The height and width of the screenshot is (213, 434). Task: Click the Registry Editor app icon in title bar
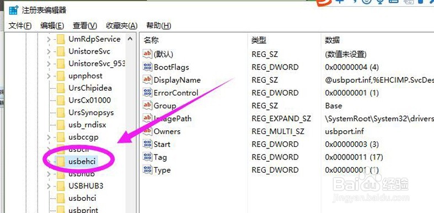(13, 10)
